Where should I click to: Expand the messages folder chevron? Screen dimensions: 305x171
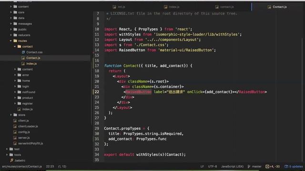[11, 24]
